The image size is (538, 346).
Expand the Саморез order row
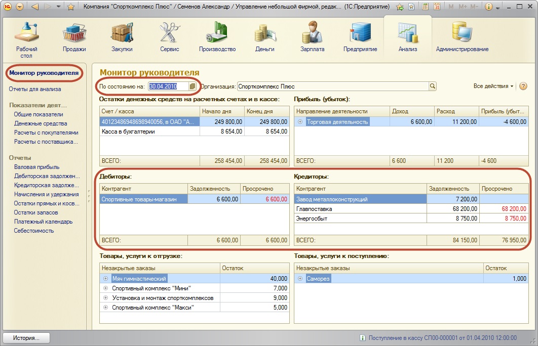300,279
